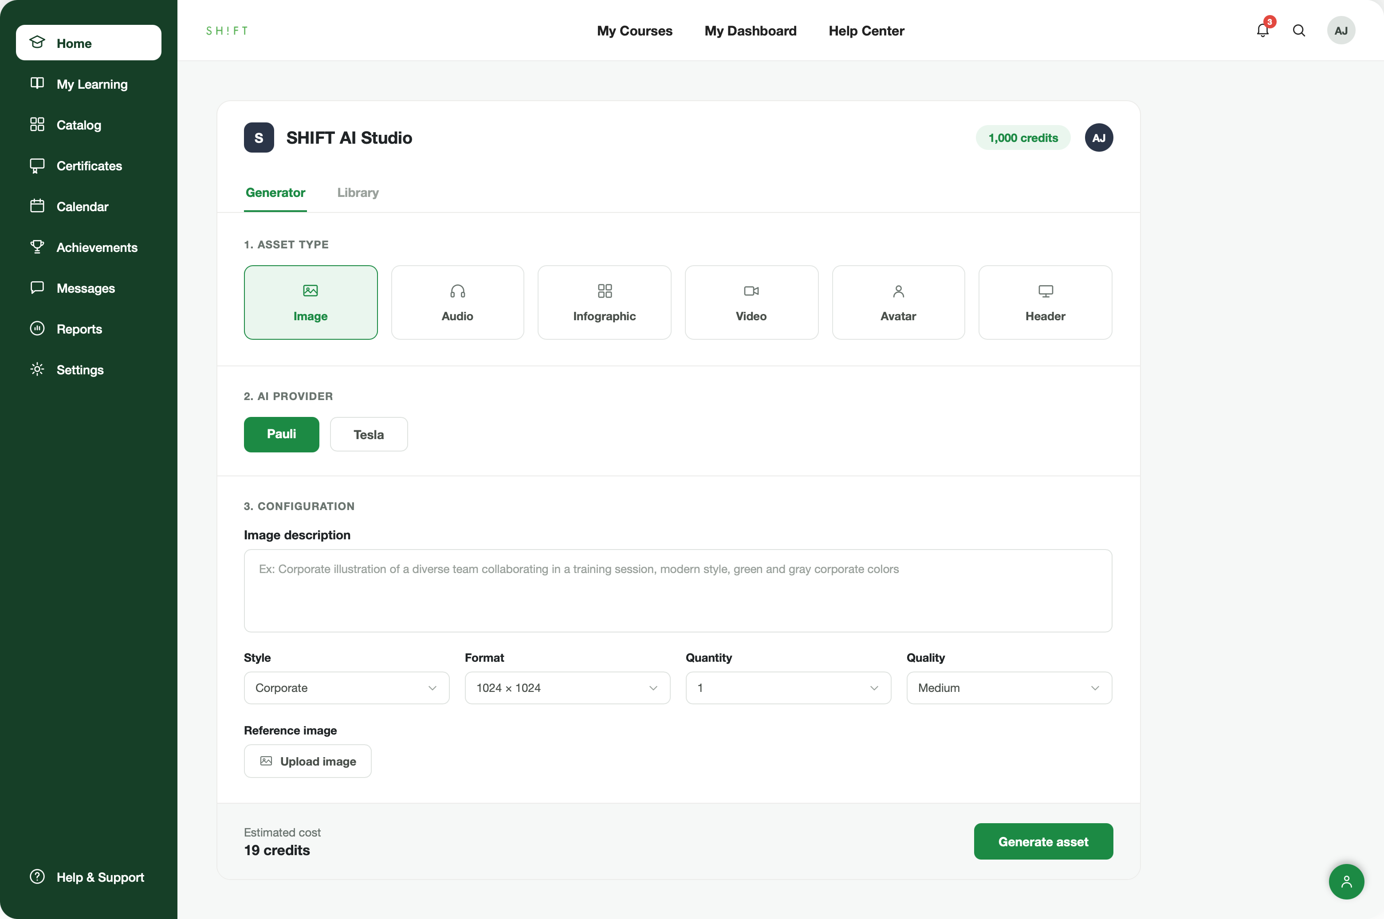Image resolution: width=1384 pixels, height=919 pixels.
Task: Select the Audio asset type card
Action: tap(458, 302)
